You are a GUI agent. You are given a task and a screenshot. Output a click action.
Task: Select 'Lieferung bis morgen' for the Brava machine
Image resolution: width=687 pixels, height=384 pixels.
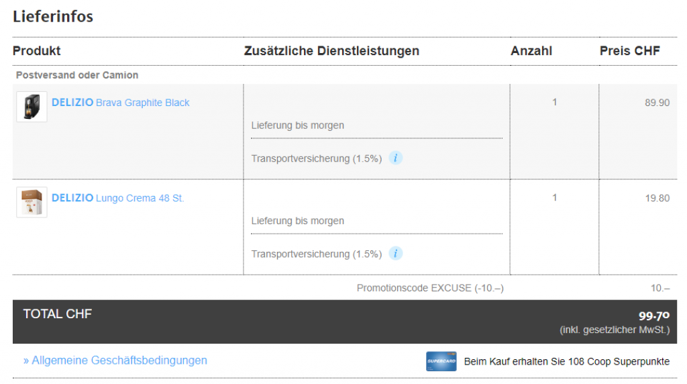click(298, 126)
